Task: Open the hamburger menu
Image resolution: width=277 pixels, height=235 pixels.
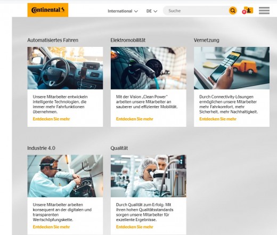Action: pyautogui.click(x=264, y=11)
